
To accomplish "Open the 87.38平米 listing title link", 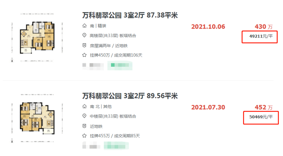I will tap(130, 16).
